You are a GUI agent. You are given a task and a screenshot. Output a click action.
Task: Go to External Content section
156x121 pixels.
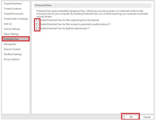pyautogui.click(x=12, y=49)
